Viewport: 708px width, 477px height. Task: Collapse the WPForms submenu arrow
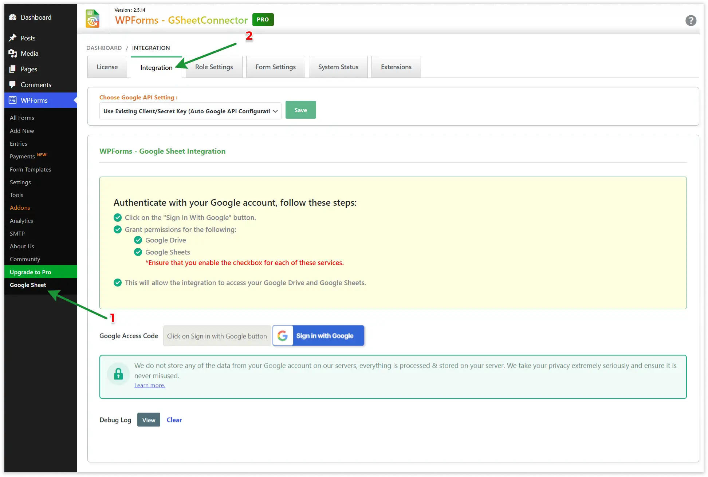(76, 100)
